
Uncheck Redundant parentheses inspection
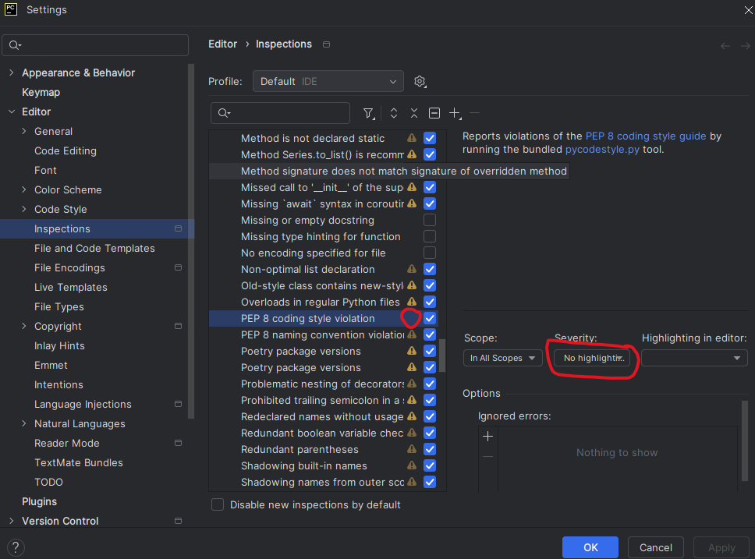pyautogui.click(x=430, y=449)
